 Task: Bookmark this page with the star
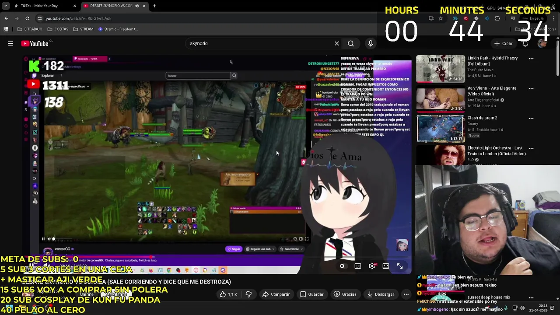tap(441, 18)
